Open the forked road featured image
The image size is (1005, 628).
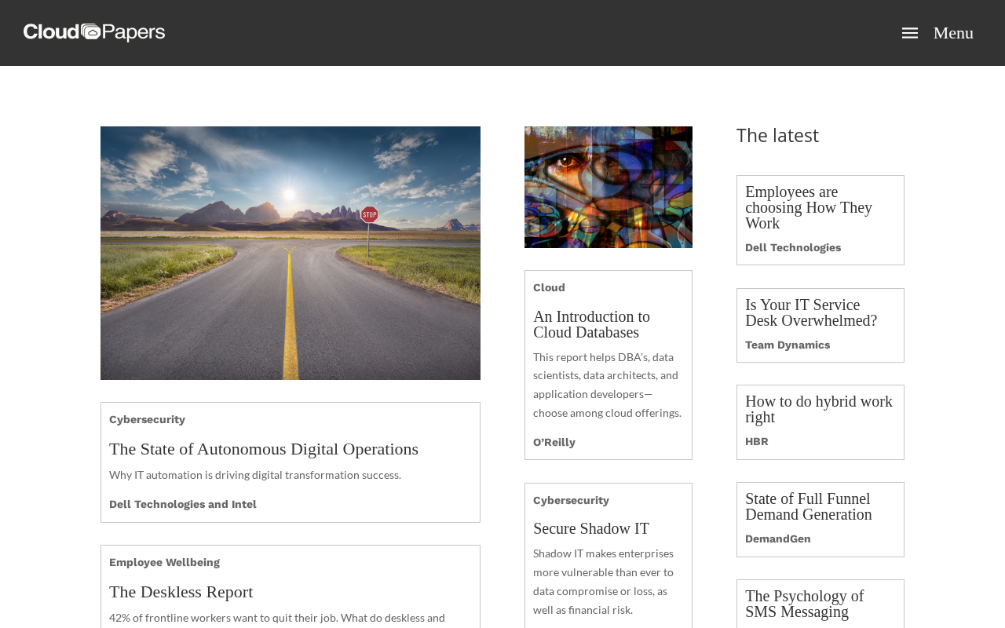point(291,253)
